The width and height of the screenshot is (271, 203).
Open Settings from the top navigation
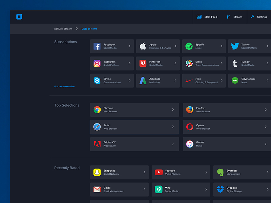click(259, 17)
